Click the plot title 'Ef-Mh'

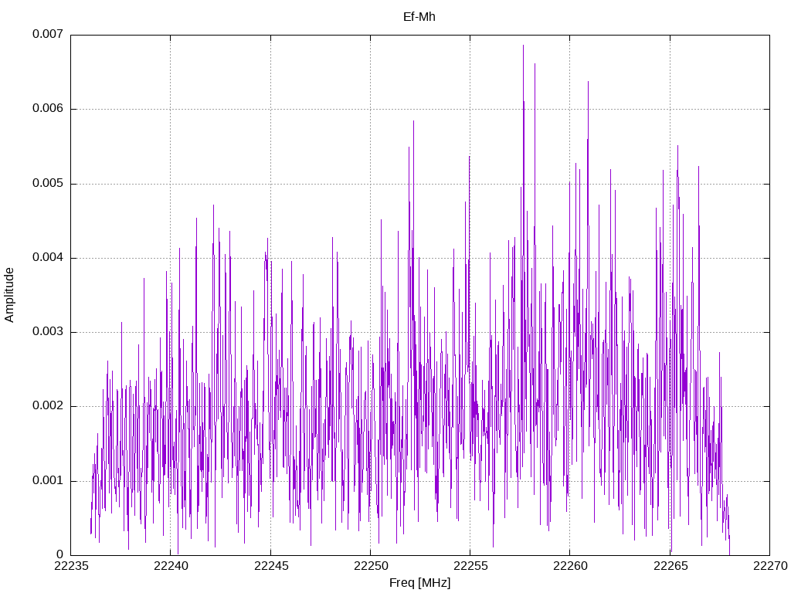(419, 17)
